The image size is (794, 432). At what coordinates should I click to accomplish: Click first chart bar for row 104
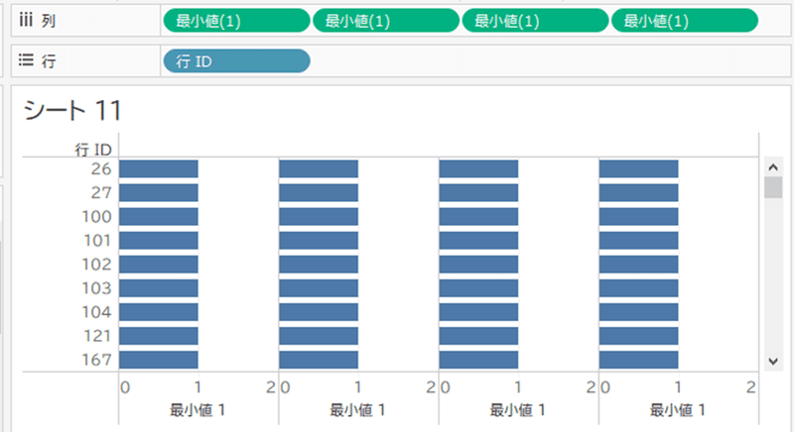click(x=159, y=312)
